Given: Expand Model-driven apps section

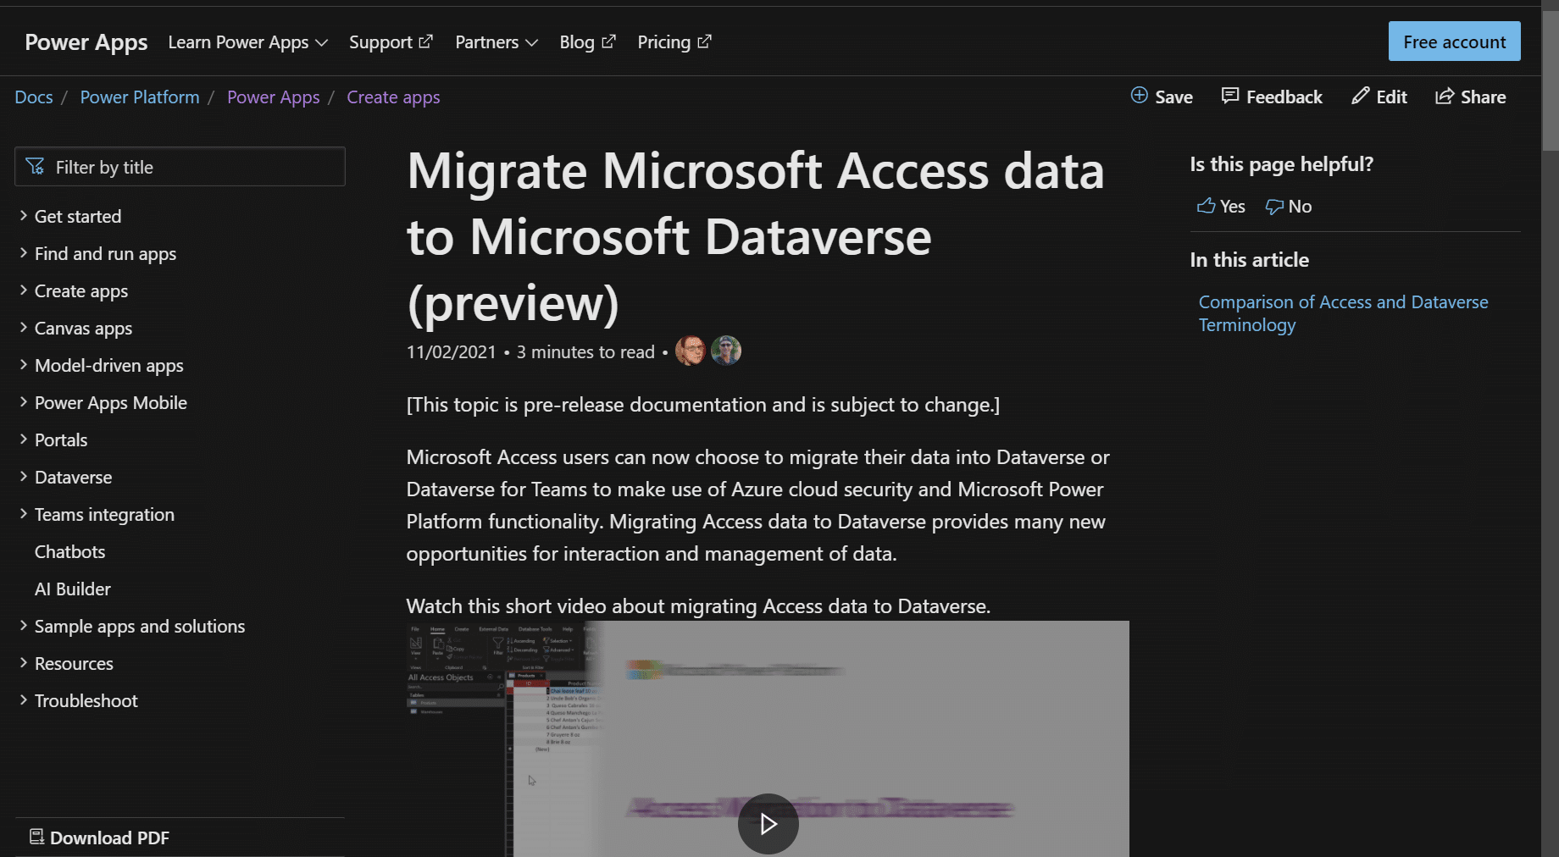Looking at the screenshot, I should pos(24,365).
